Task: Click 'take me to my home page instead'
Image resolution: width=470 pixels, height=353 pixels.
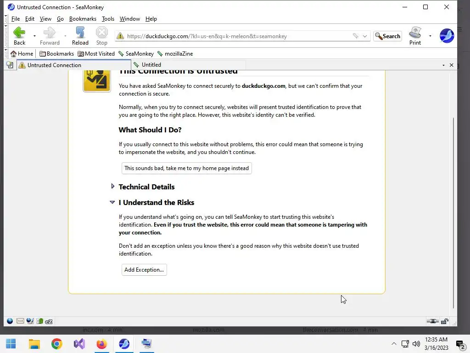Action: point(186,168)
